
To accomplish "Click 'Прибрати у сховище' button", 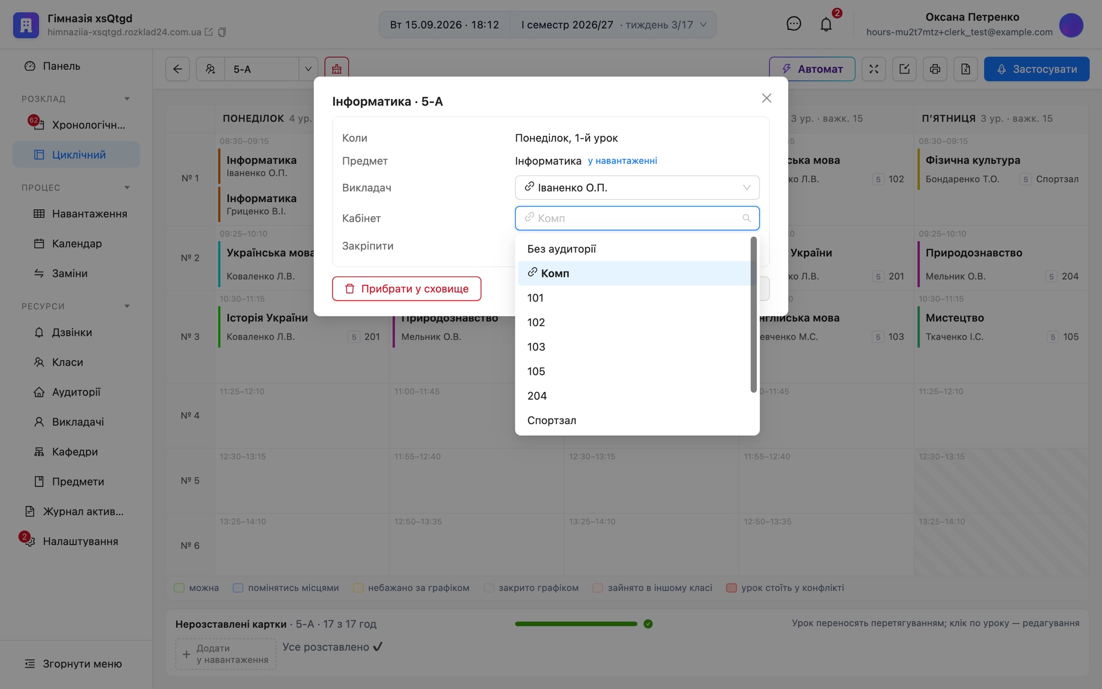I will (x=407, y=289).
